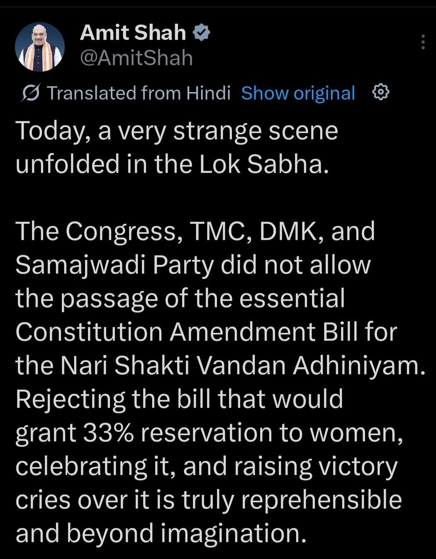
Task: Click the closing line "and beyond imagination."
Action: tap(161, 533)
